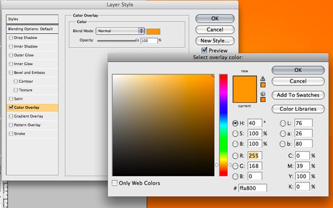This screenshot has height=208, width=333.
Task: Select Styles in the Layer Style list
Action: [x=32, y=19]
